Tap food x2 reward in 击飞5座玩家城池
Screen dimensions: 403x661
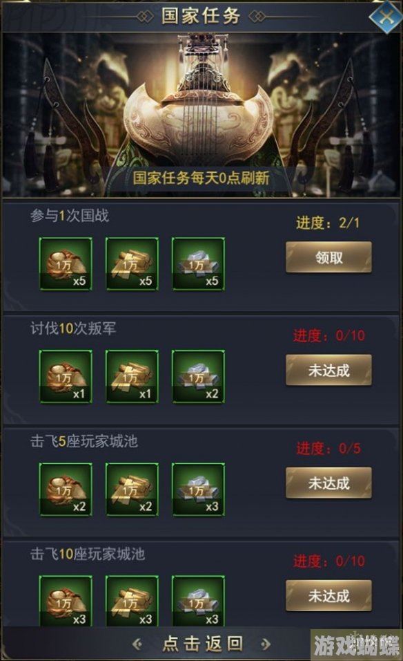click(x=66, y=490)
